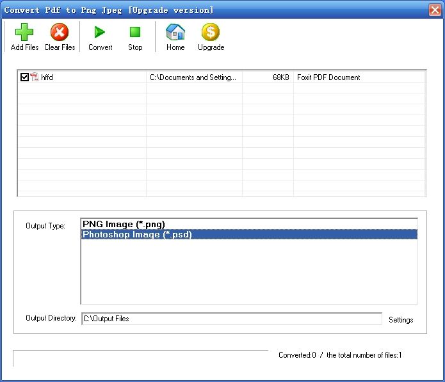Screen dimensions: 445x382
Task: Click the green Stop square icon
Action: [135, 33]
